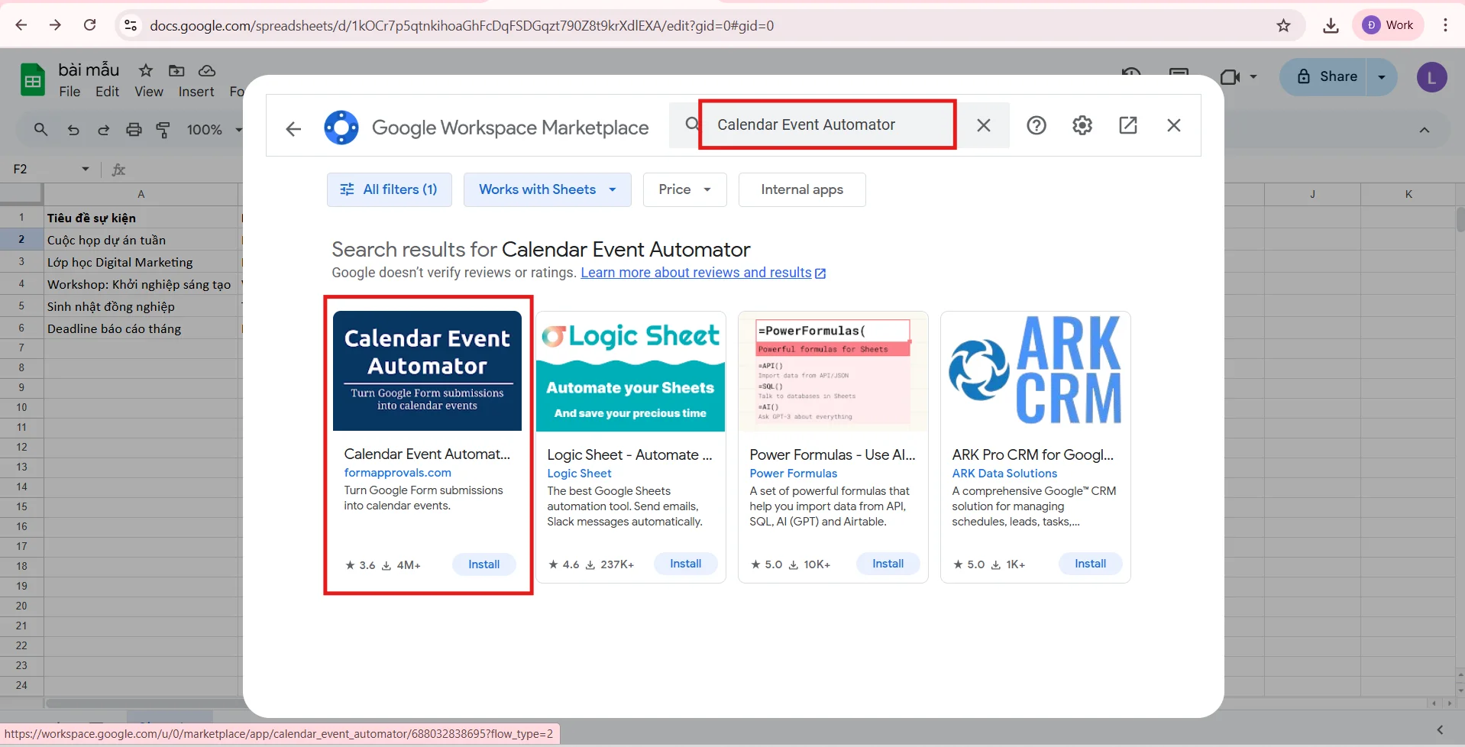Screen dimensions: 1465x747
Task: Open the Calendar Event Automator thumbnail
Action: pos(428,370)
